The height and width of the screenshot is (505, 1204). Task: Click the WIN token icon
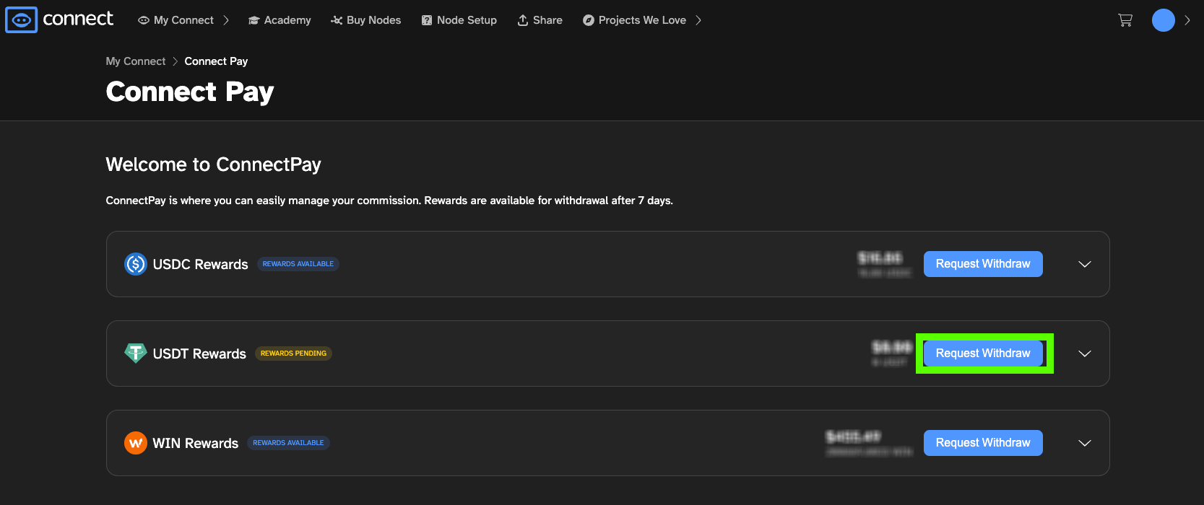point(136,443)
